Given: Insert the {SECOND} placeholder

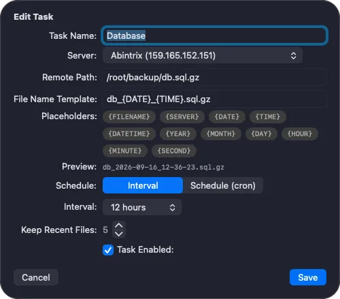Looking at the screenshot, I should click(174, 151).
